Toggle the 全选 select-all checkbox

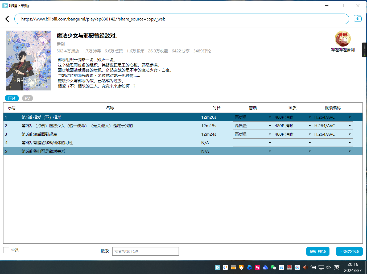click(x=6, y=250)
